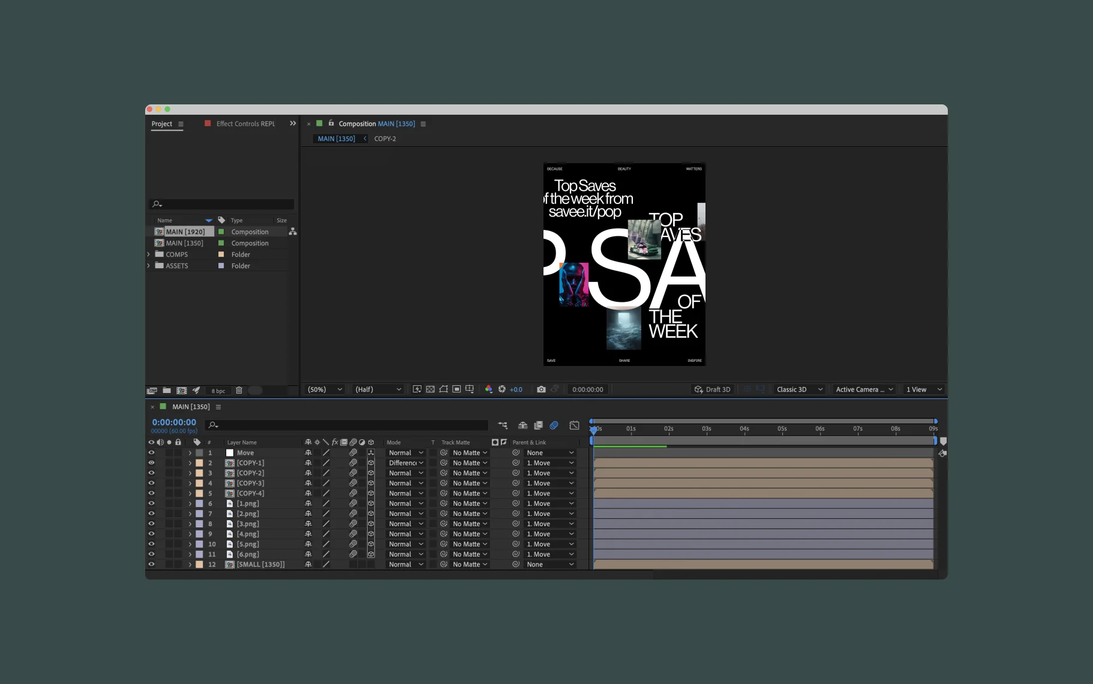Hide the Move layer with eye icon
Viewport: 1093px width, 684px height.
(x=151, y=453)
